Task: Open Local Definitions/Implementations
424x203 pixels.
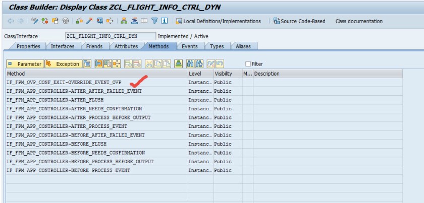Action: pyautogui.click(x=218, y=21)
